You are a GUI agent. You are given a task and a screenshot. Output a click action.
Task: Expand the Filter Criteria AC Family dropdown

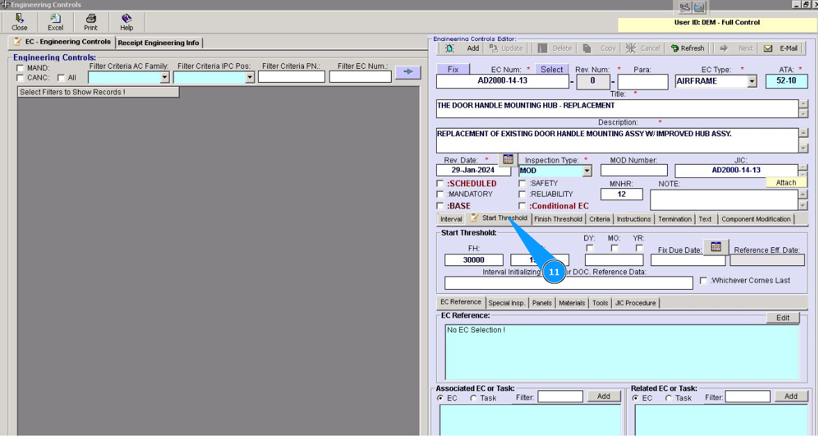[165, 78]
